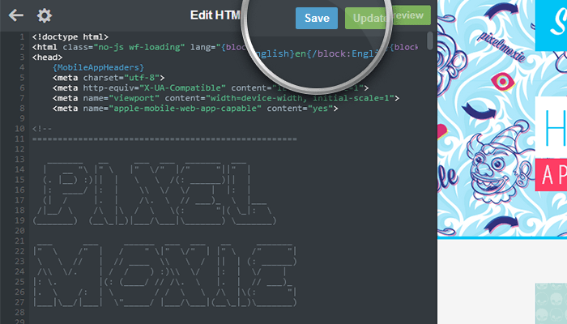Click the code editor vertical scrollbar thumb
Screen dimensions: 567x324
[429, 40]
